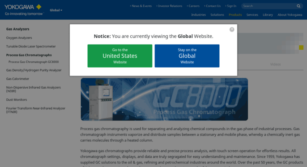Open Dust Monitors in sidebar

(x=17, y=100)
